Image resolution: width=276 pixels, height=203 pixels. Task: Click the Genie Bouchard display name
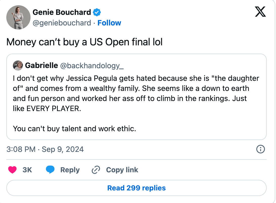click(x=62, y=12)
